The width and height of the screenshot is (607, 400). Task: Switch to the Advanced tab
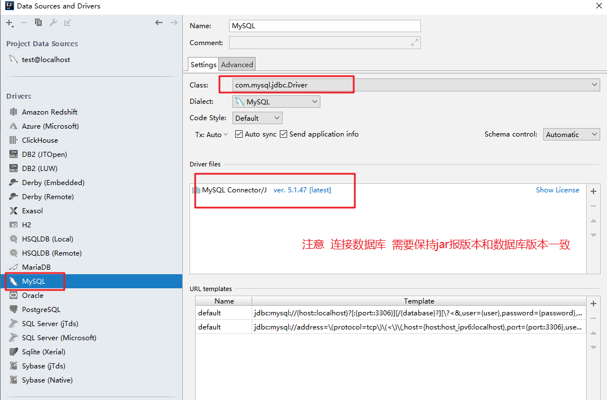coord(237,65)
